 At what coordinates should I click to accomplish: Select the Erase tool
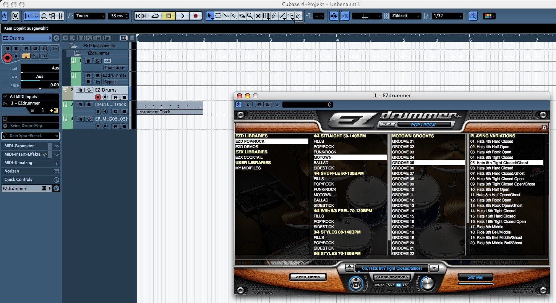(x=242, y=16)
